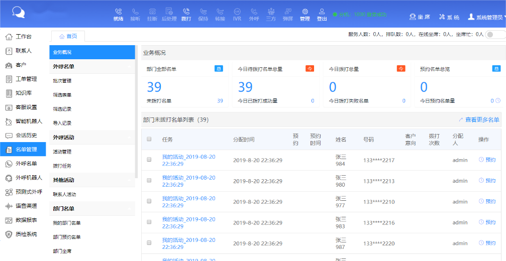
Task: Check the row checkbox for 133****2210
Action: (149, 201)
